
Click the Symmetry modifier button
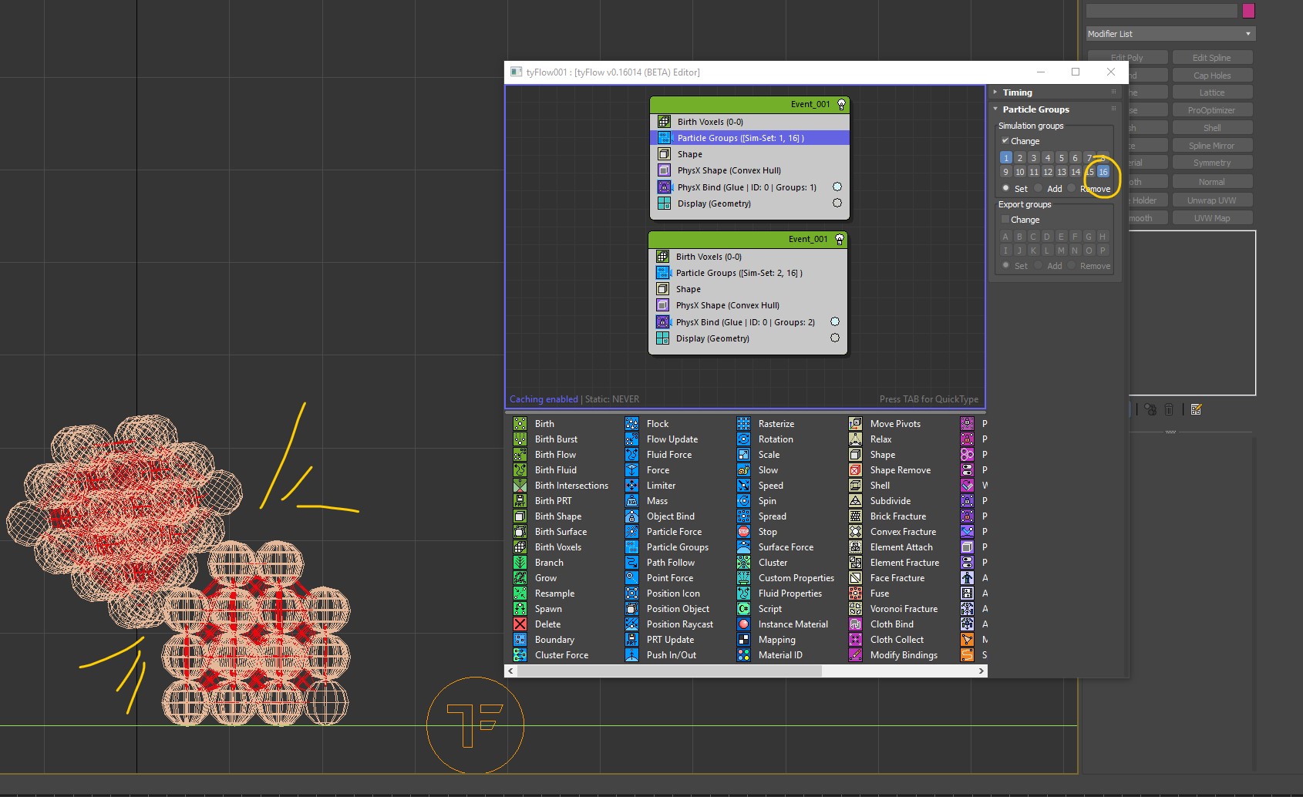(x=1212, y=163)
